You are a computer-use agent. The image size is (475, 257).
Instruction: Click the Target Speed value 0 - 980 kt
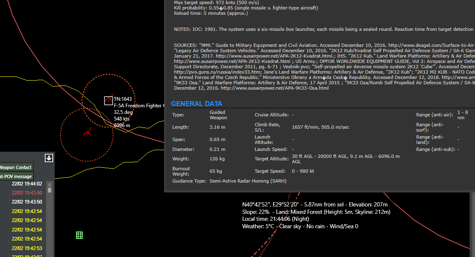pyautogui.click(x=303, y=171)
